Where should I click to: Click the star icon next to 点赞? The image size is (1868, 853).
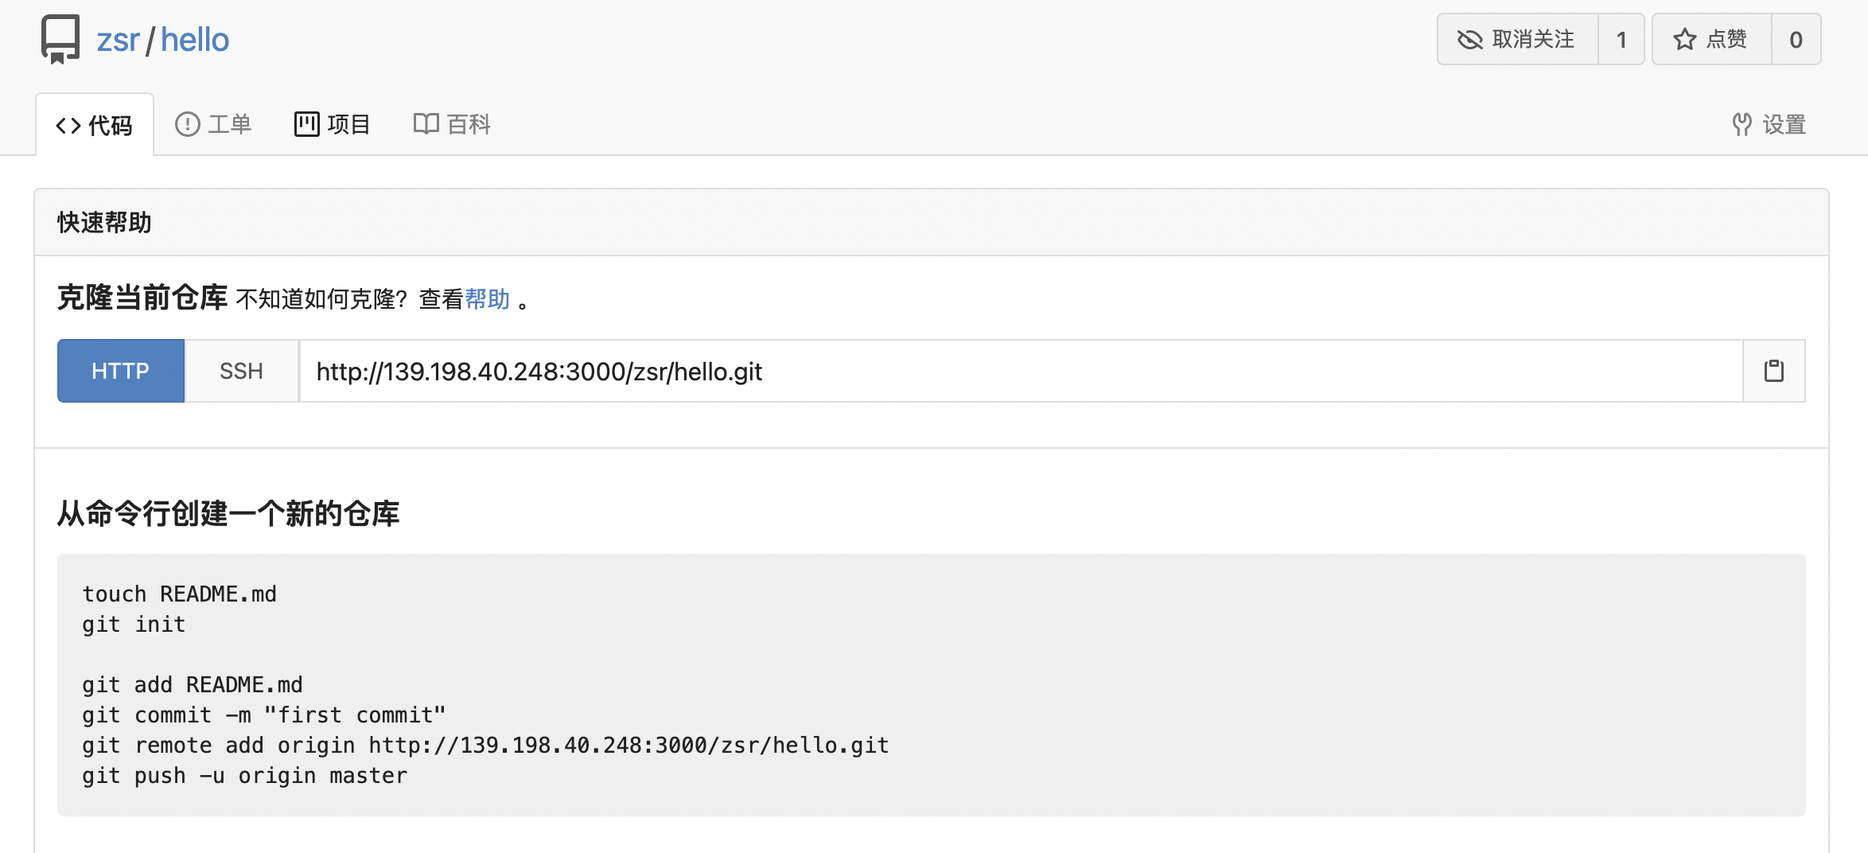click(1684, 39)
